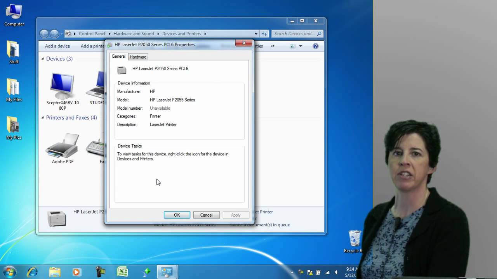Close the HP LaserJet Properties dialog
Screen dimensions: 497x279
click(x=244, y=43)
